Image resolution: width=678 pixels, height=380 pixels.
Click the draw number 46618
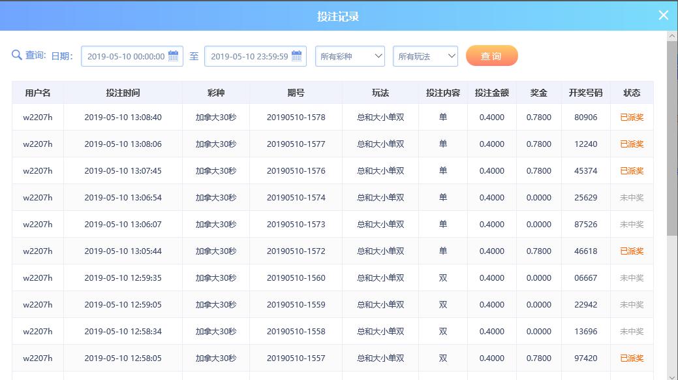(585, 251)
